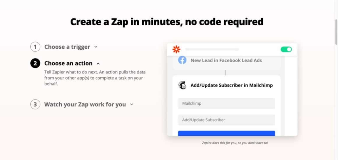The image size is (338, 160).
Task: Click New Lead in Facebook Lead Ads
Action: 226,61
